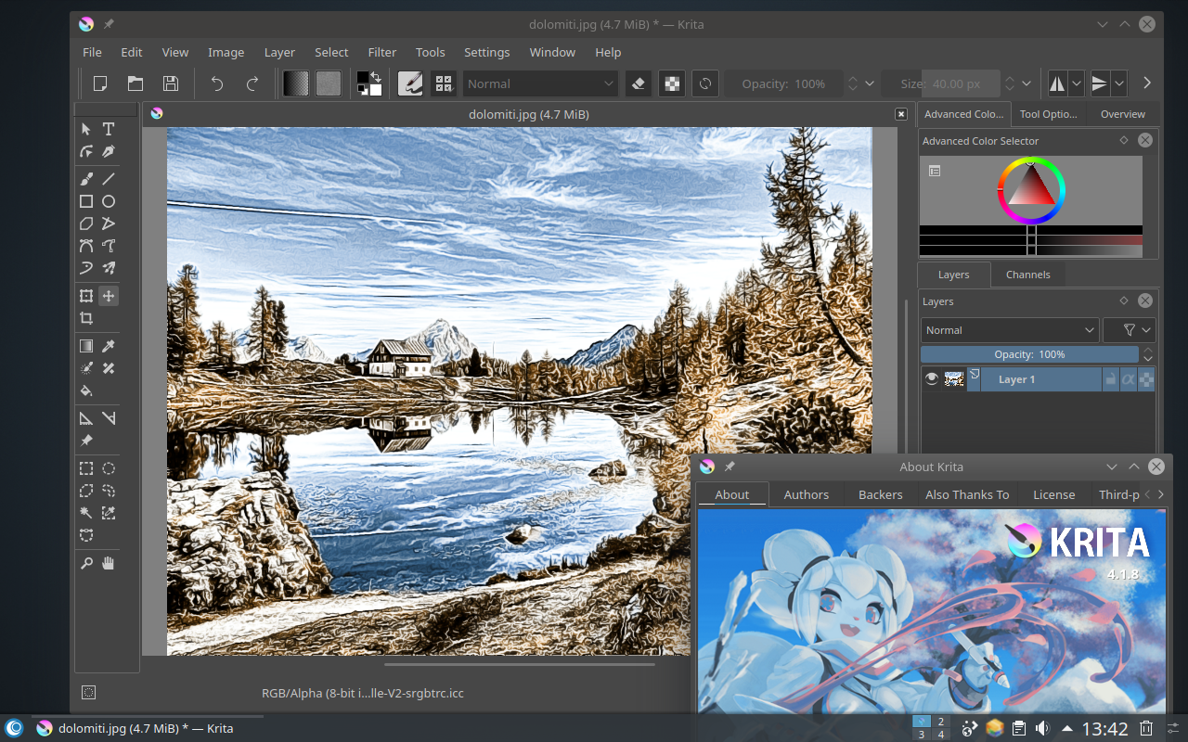Viewport: 1188px width, 742px height.
Task: Choose the Ellipse shape tool
Action: 109,201
